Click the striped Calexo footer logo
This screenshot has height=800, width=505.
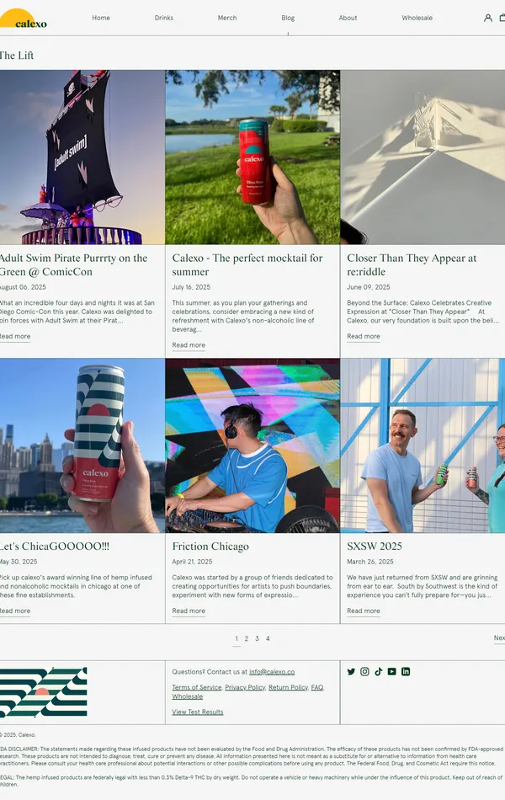(42, 692)
